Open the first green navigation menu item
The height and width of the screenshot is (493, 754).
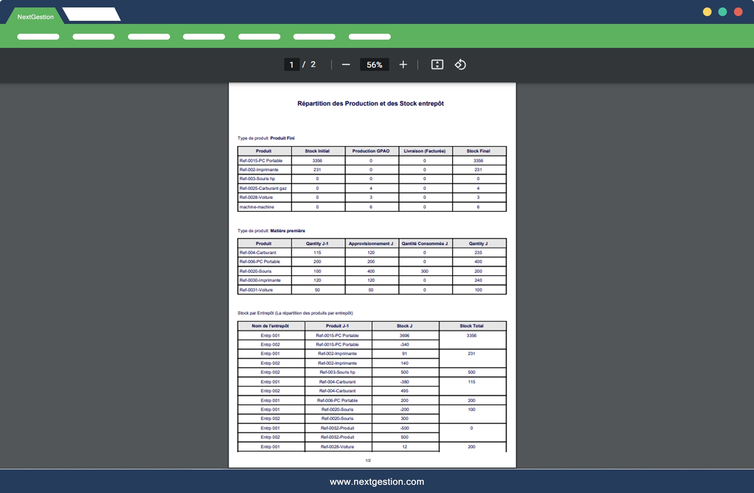pyautogui.click(x=38, y=37)
